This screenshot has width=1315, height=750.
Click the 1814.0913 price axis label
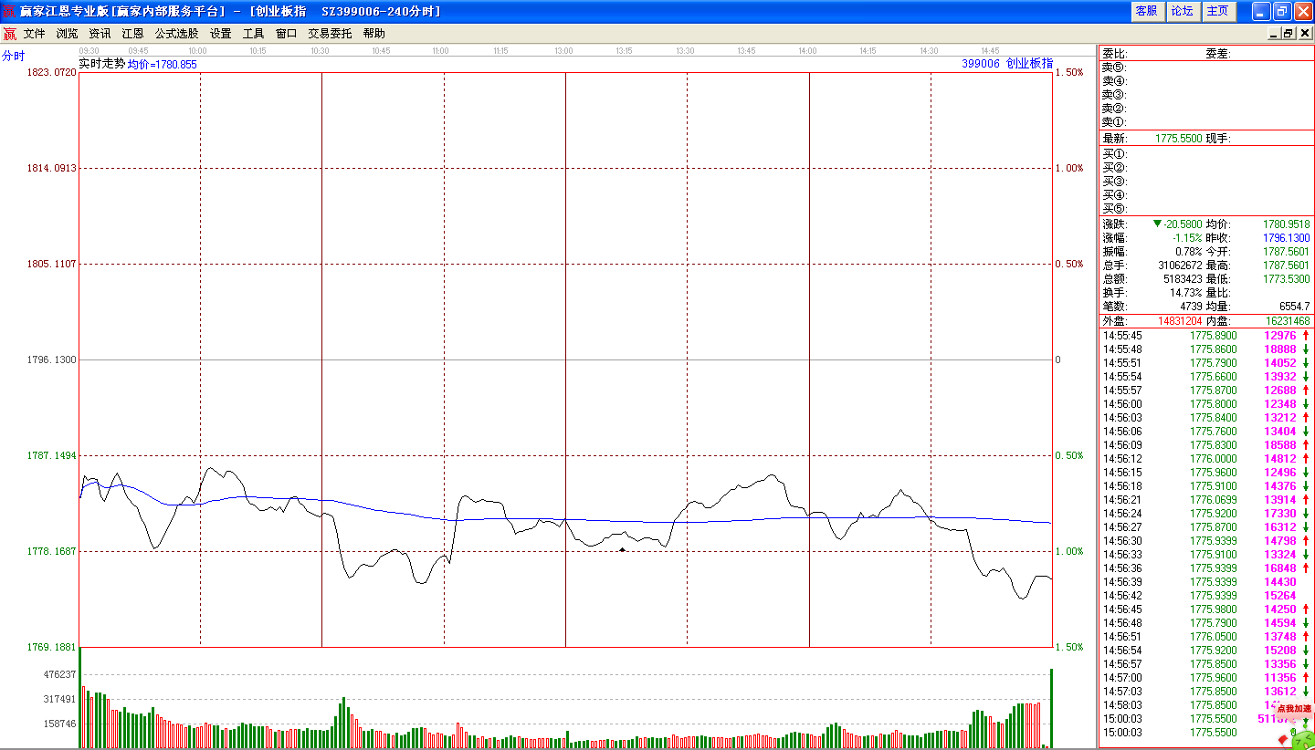coord(52,168)
